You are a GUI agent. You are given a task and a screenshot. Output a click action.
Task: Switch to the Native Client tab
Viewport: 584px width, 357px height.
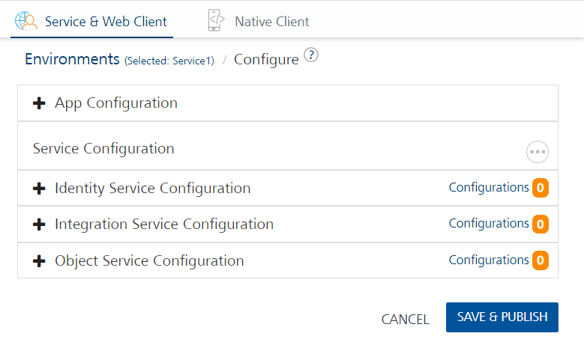pos(271,21)
